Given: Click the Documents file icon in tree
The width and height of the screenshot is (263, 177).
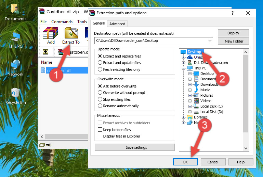Looking at the screenshot, I should click(x=196, y=79).
